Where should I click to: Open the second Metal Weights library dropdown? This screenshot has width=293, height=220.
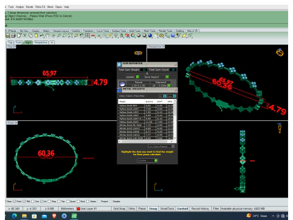tap(175, 96)
